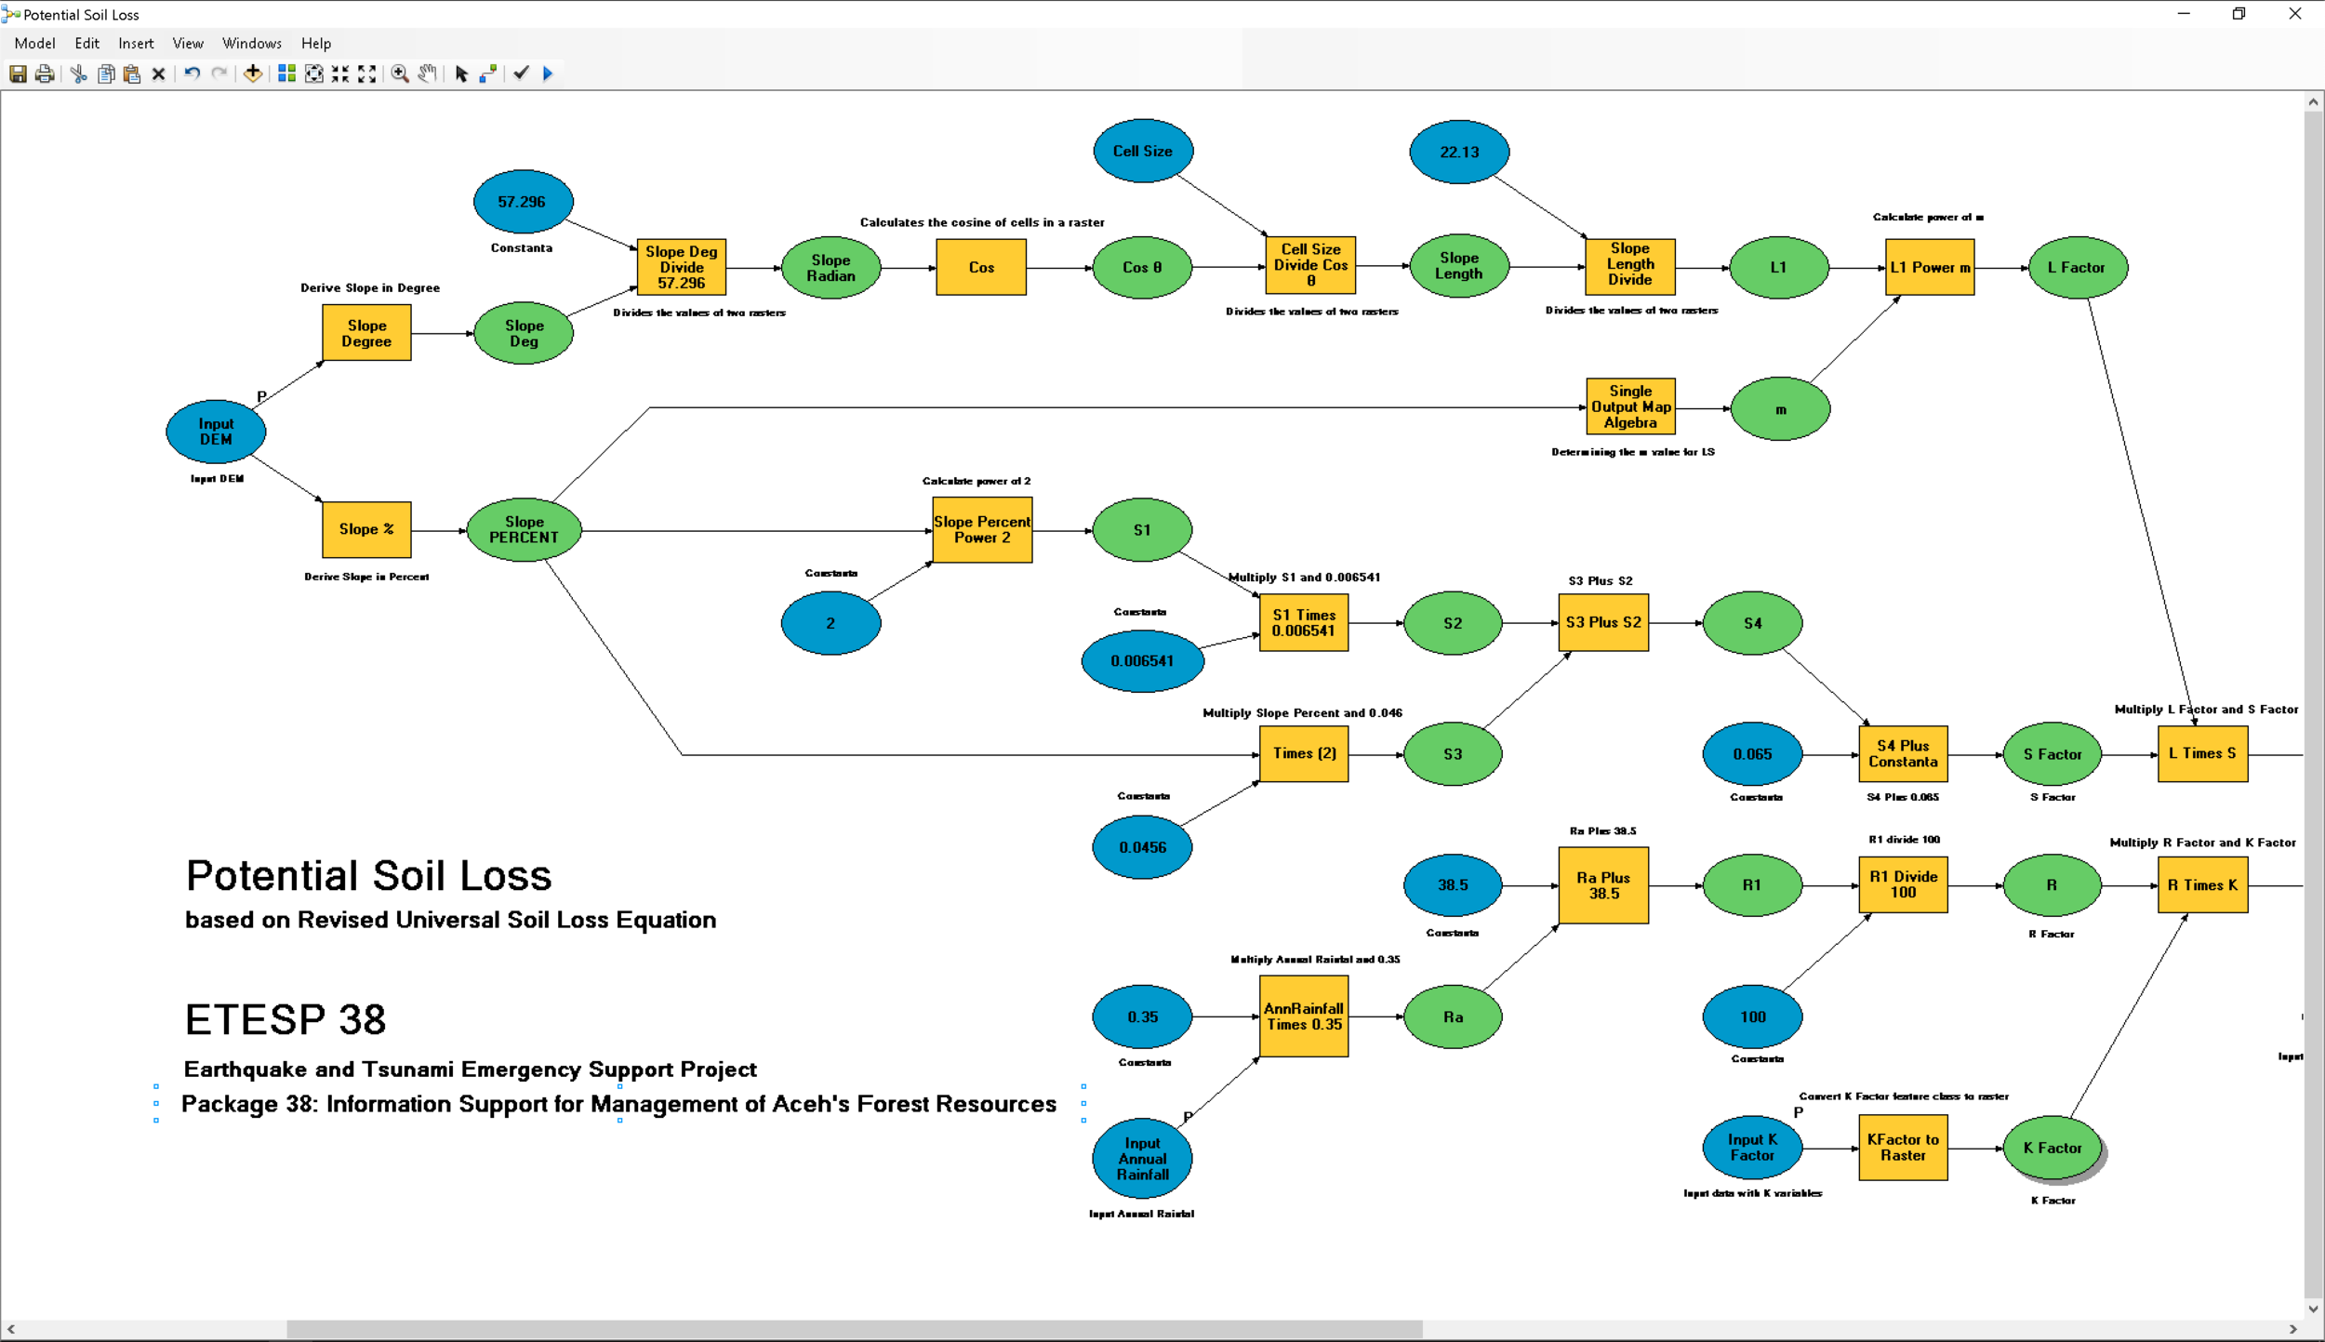Open the Windows menu
This screenshot has height=1342, width=2325.
click(x=251, y=43)
